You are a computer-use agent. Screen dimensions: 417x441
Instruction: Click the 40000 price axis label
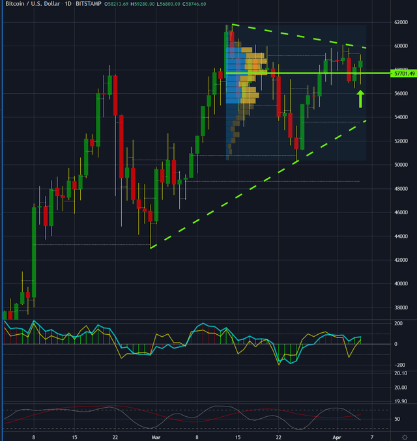click(401, 283)
